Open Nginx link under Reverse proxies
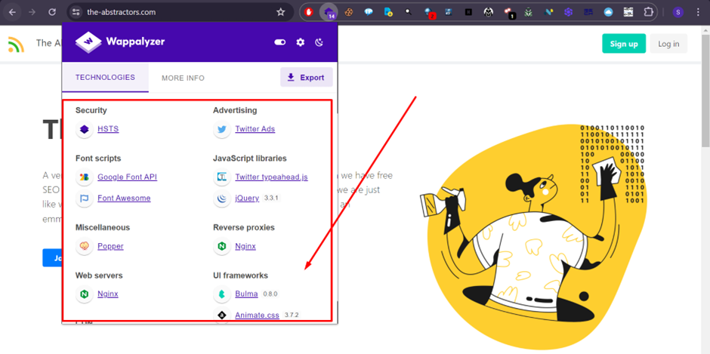 245,246
